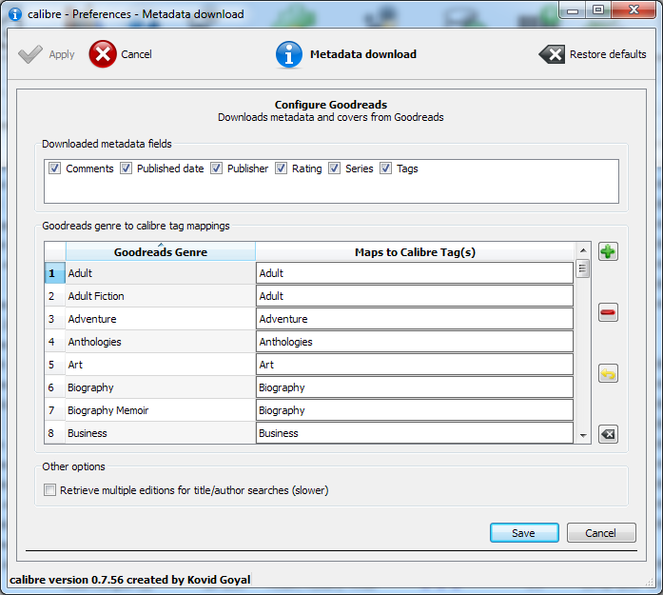
Task: Edit the tag field for Adventure genre
Action: [415, 319]
